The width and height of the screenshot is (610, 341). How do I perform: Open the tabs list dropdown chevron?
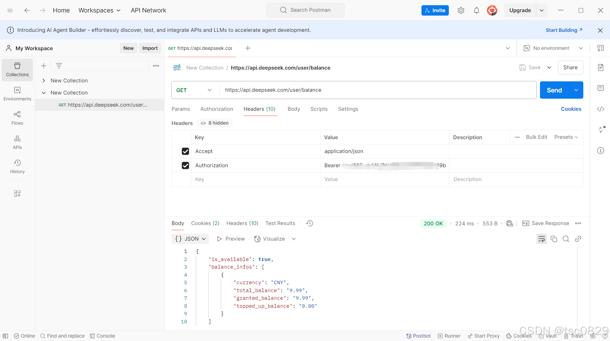(x=508, y=48)
